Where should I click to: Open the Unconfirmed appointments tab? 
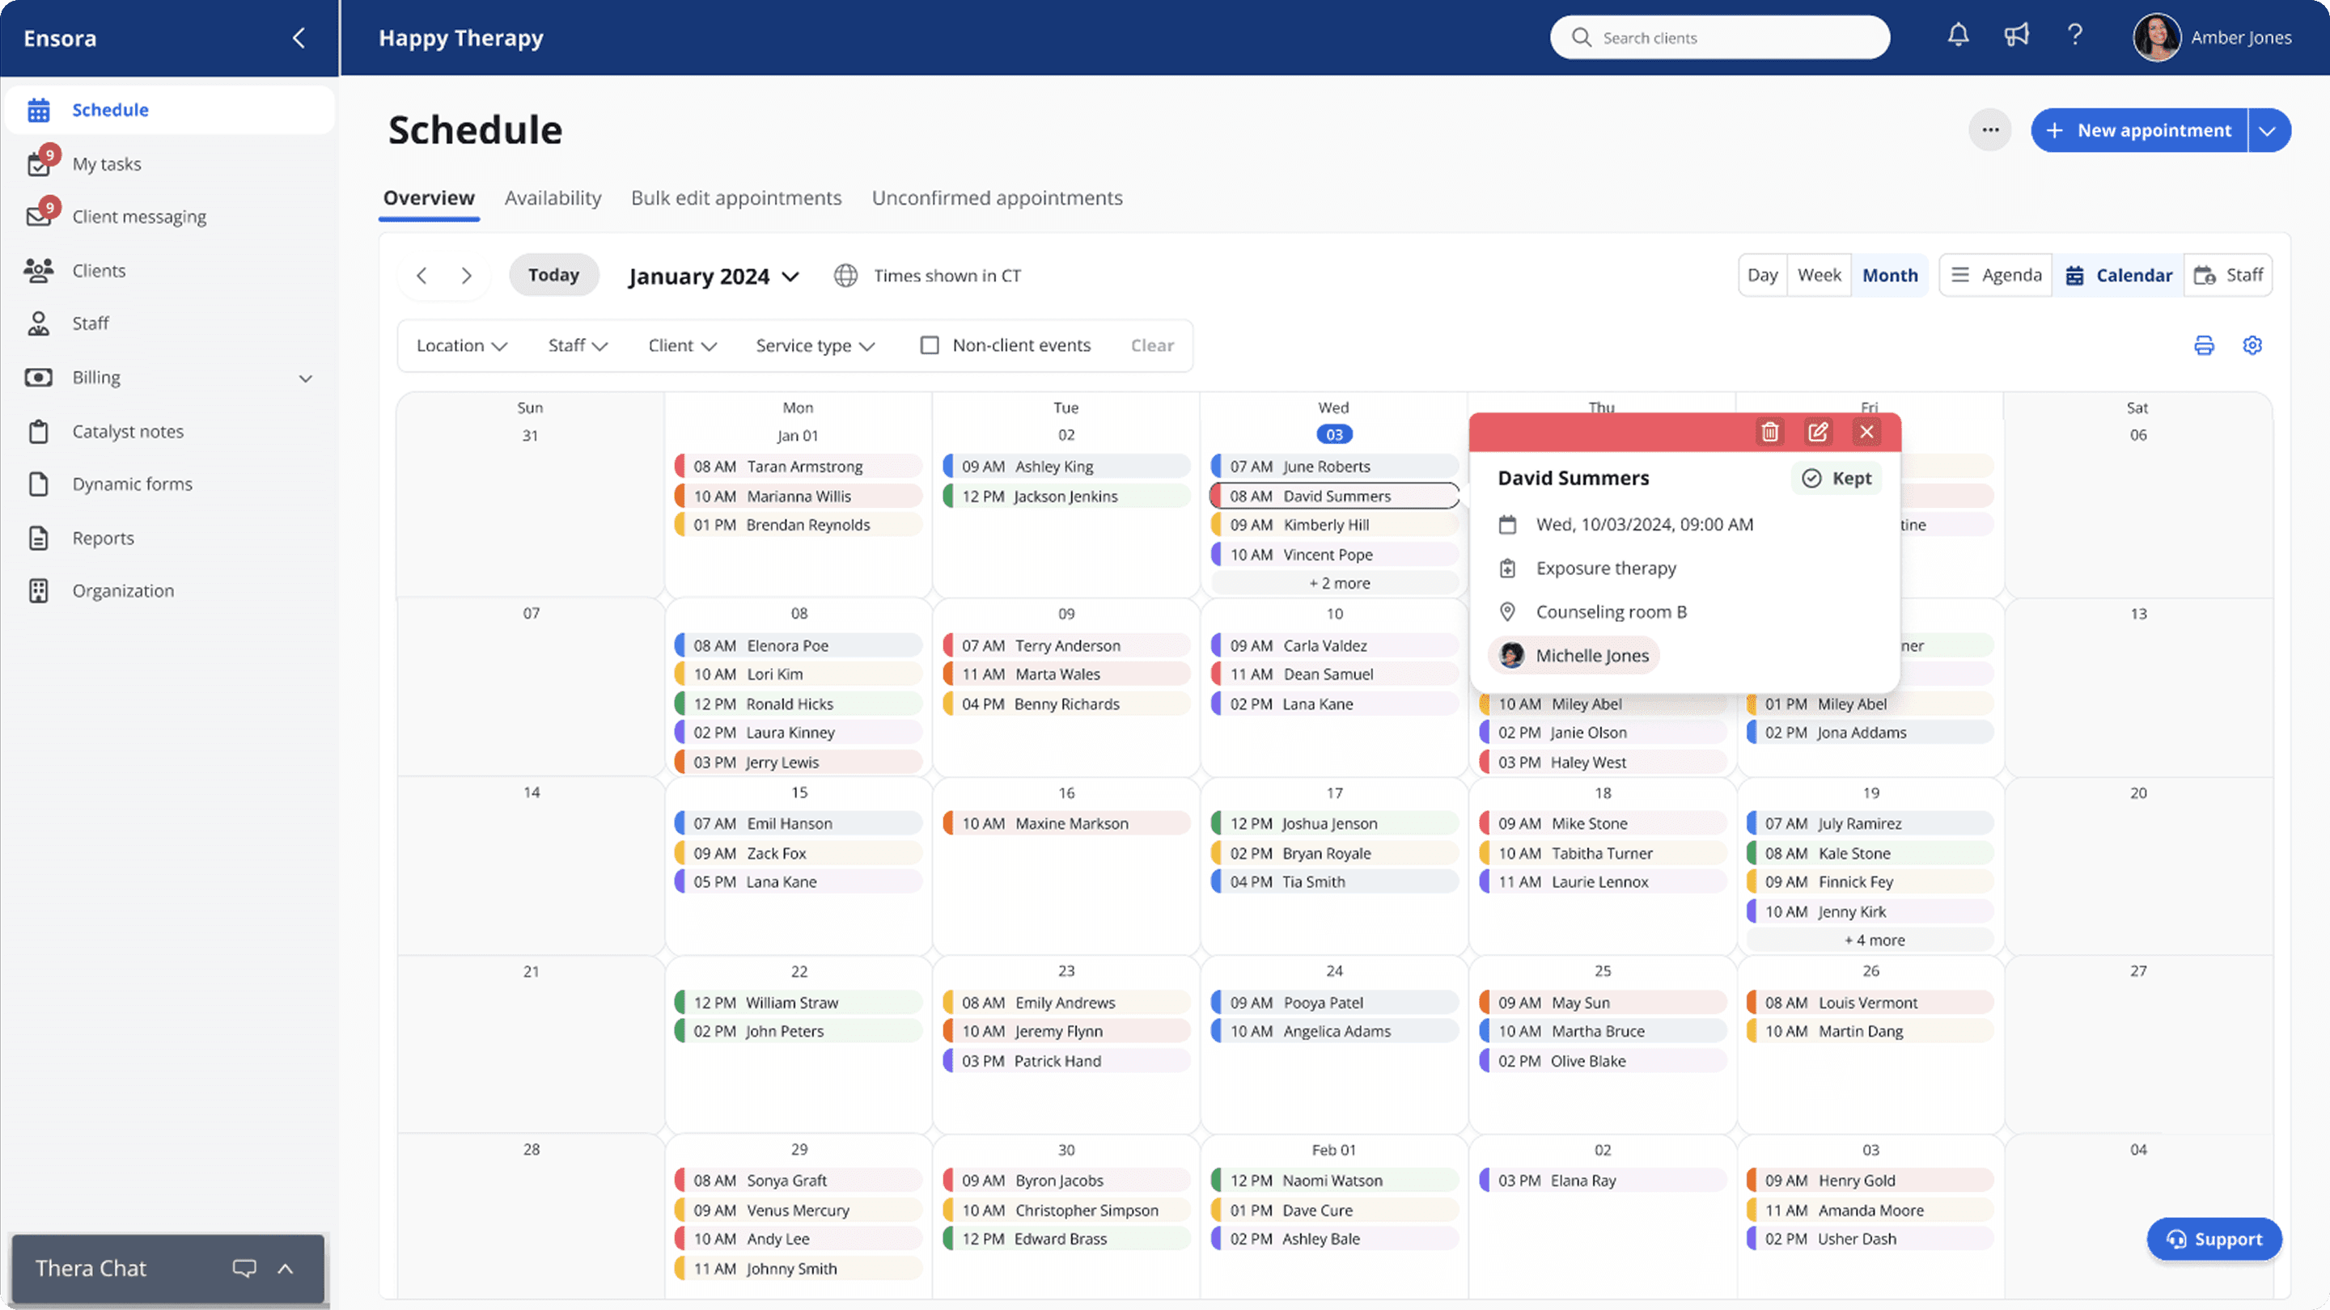(x=997, y=198)
